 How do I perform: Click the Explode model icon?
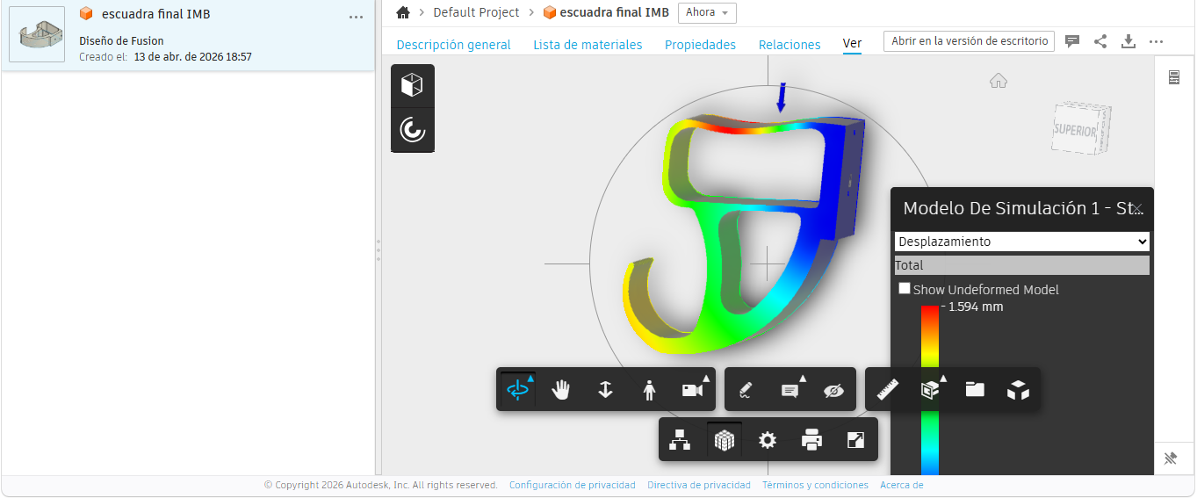[1018, 390]
